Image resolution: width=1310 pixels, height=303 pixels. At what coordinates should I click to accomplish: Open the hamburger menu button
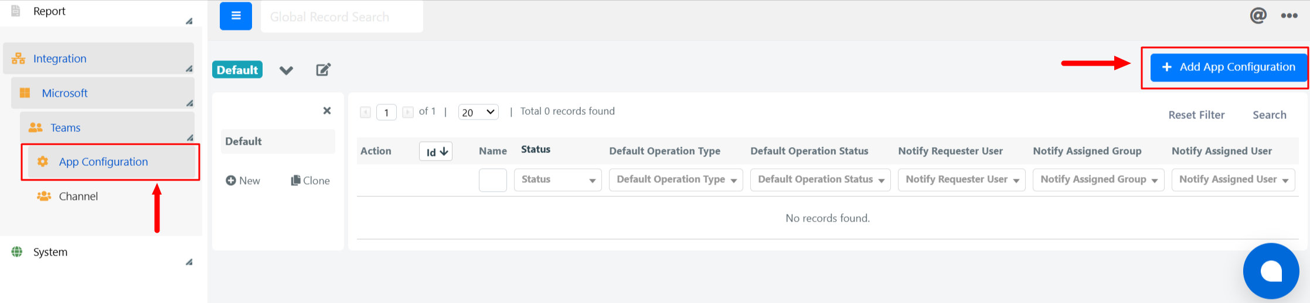coord(236,16)
